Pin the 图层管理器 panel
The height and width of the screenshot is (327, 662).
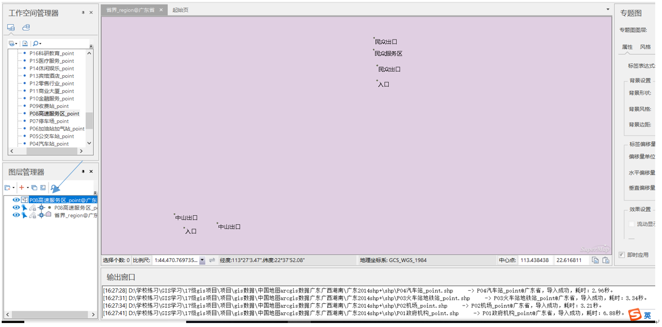coord(84,171)
